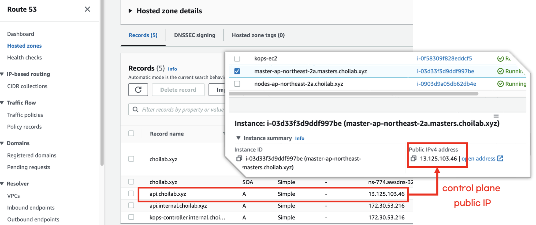Image resolution: width=536 pixels, height=225 pixels.
Task: Tick the kops-ec2 instance checkbox
Action: [237, 59]
